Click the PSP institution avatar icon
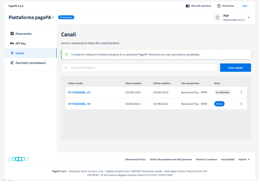The width and height of the screenshot is (259, 181). coord(217,17)
